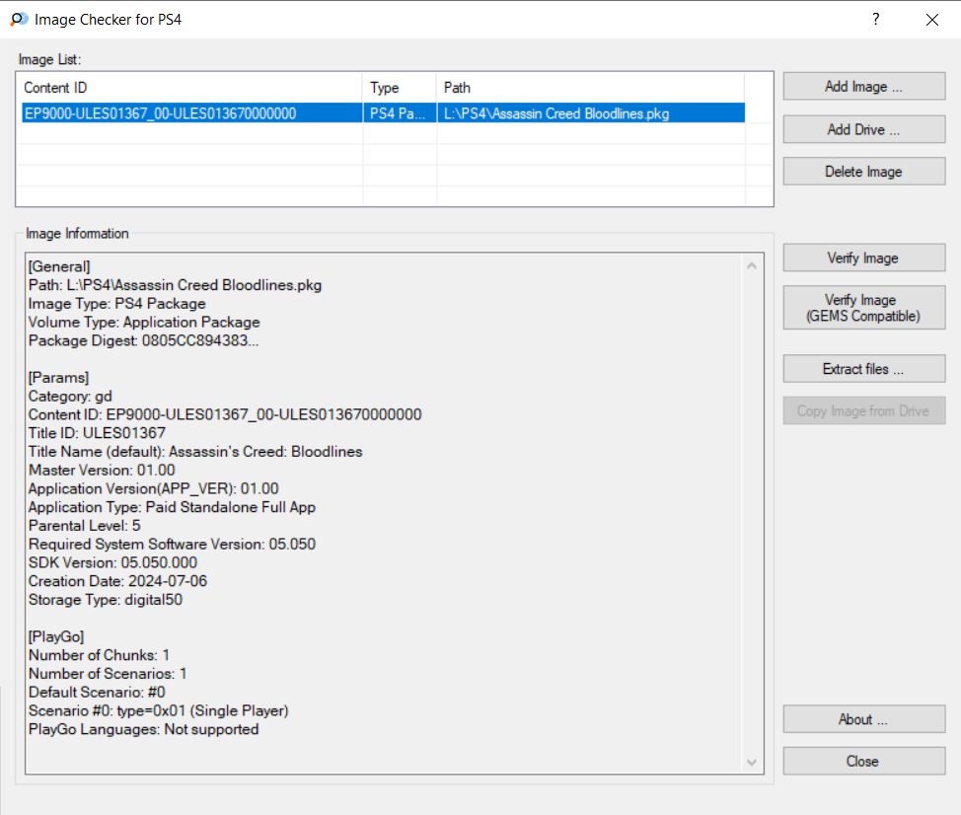The height and width of the screenshot is (815, 961).
Task: Click the Title ID: ULES01367 line
Action: click(x=97, y=433)
